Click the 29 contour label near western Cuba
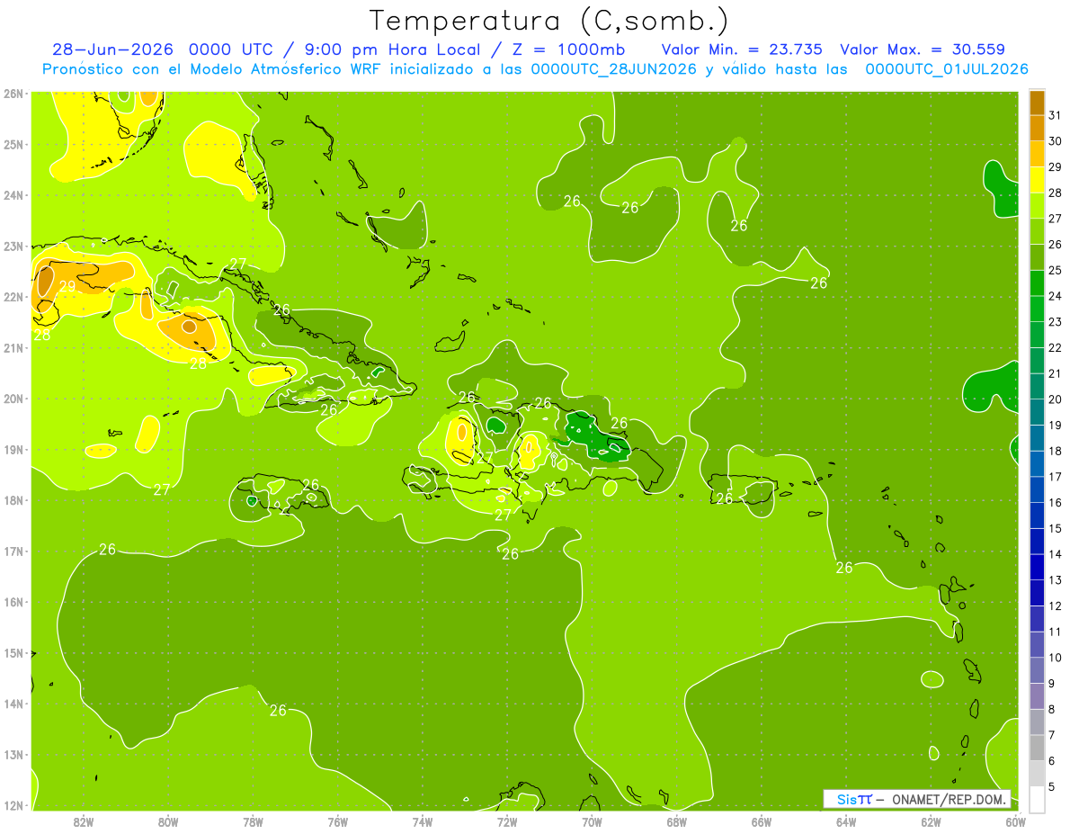Screen dimensions: 1079x834 (x=67, y=286)
